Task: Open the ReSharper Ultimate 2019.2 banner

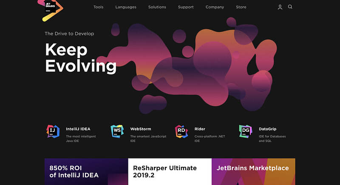Action: pos(170,171)
